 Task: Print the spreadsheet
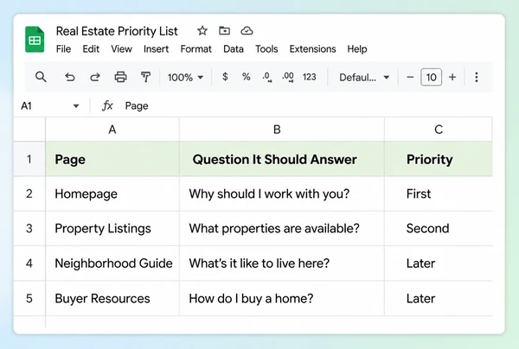point(120,77)
